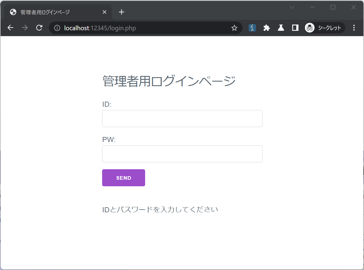The width and height of the screenshot is (364, 270).
Task: Focus the address bar showing localhost:12345/login.php
Action: (145, 28)
